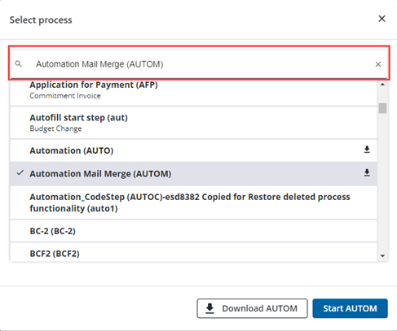Click scrollbar down arrow in process list
The width and height of the screenshot is (397, 331).
click(x=382, y=255)
